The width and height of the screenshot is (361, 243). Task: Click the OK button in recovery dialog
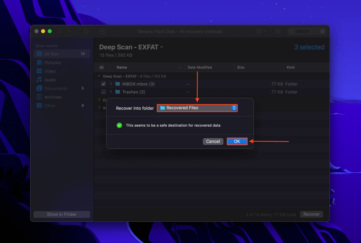tap(237, 141)
